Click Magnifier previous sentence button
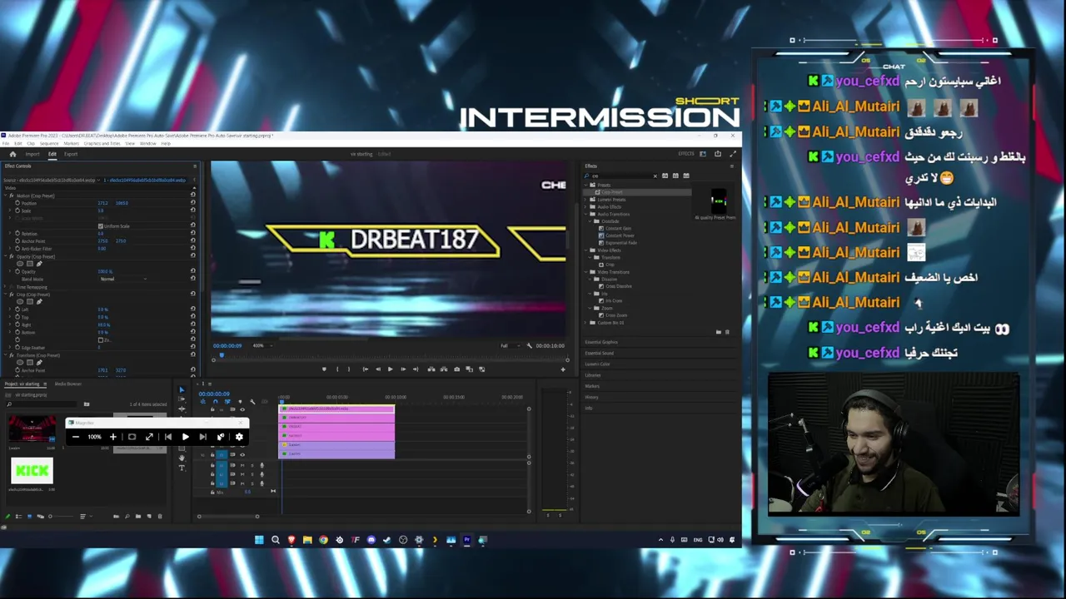The image size is (1066, 599). pos(167,437)
